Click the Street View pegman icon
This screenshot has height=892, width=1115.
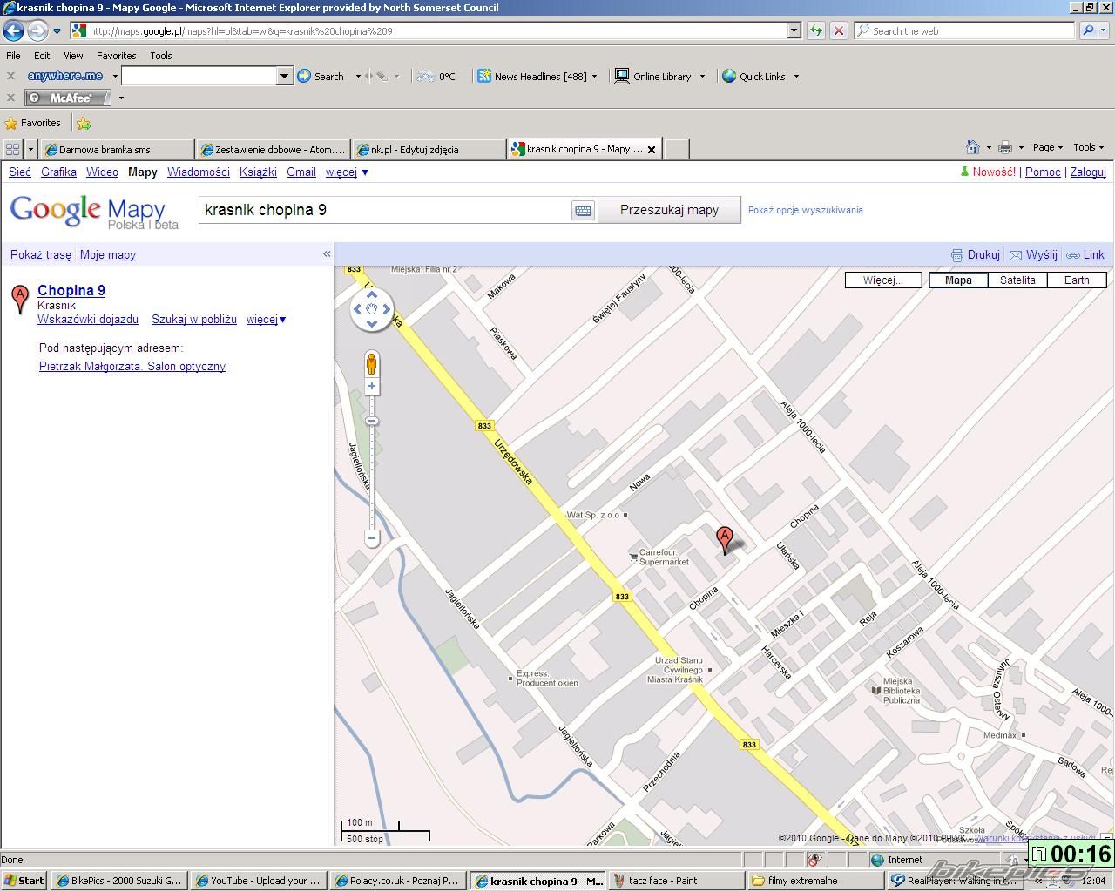point(371,363)
